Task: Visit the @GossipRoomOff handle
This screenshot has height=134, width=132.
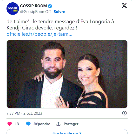Action: 35,12
